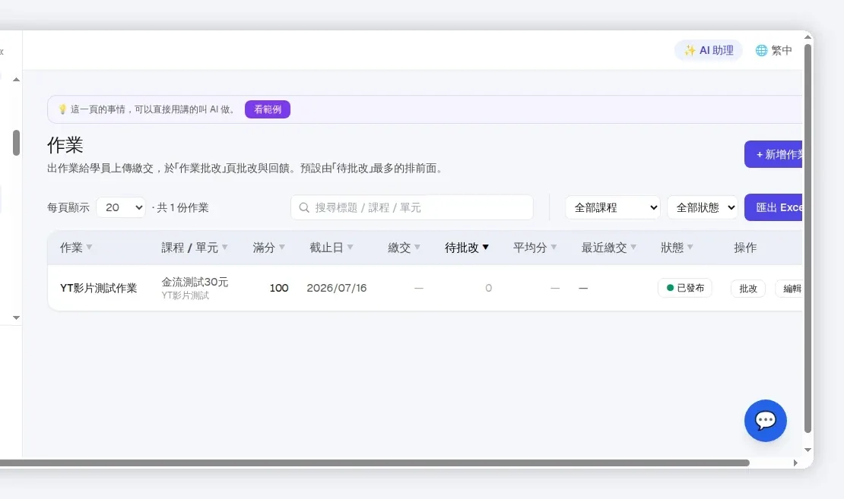844x499 pixels.
Task: Click the scroll-right arrow of the horizontal scrollbar
Action: pyautogui.click(x=795, y=463)
